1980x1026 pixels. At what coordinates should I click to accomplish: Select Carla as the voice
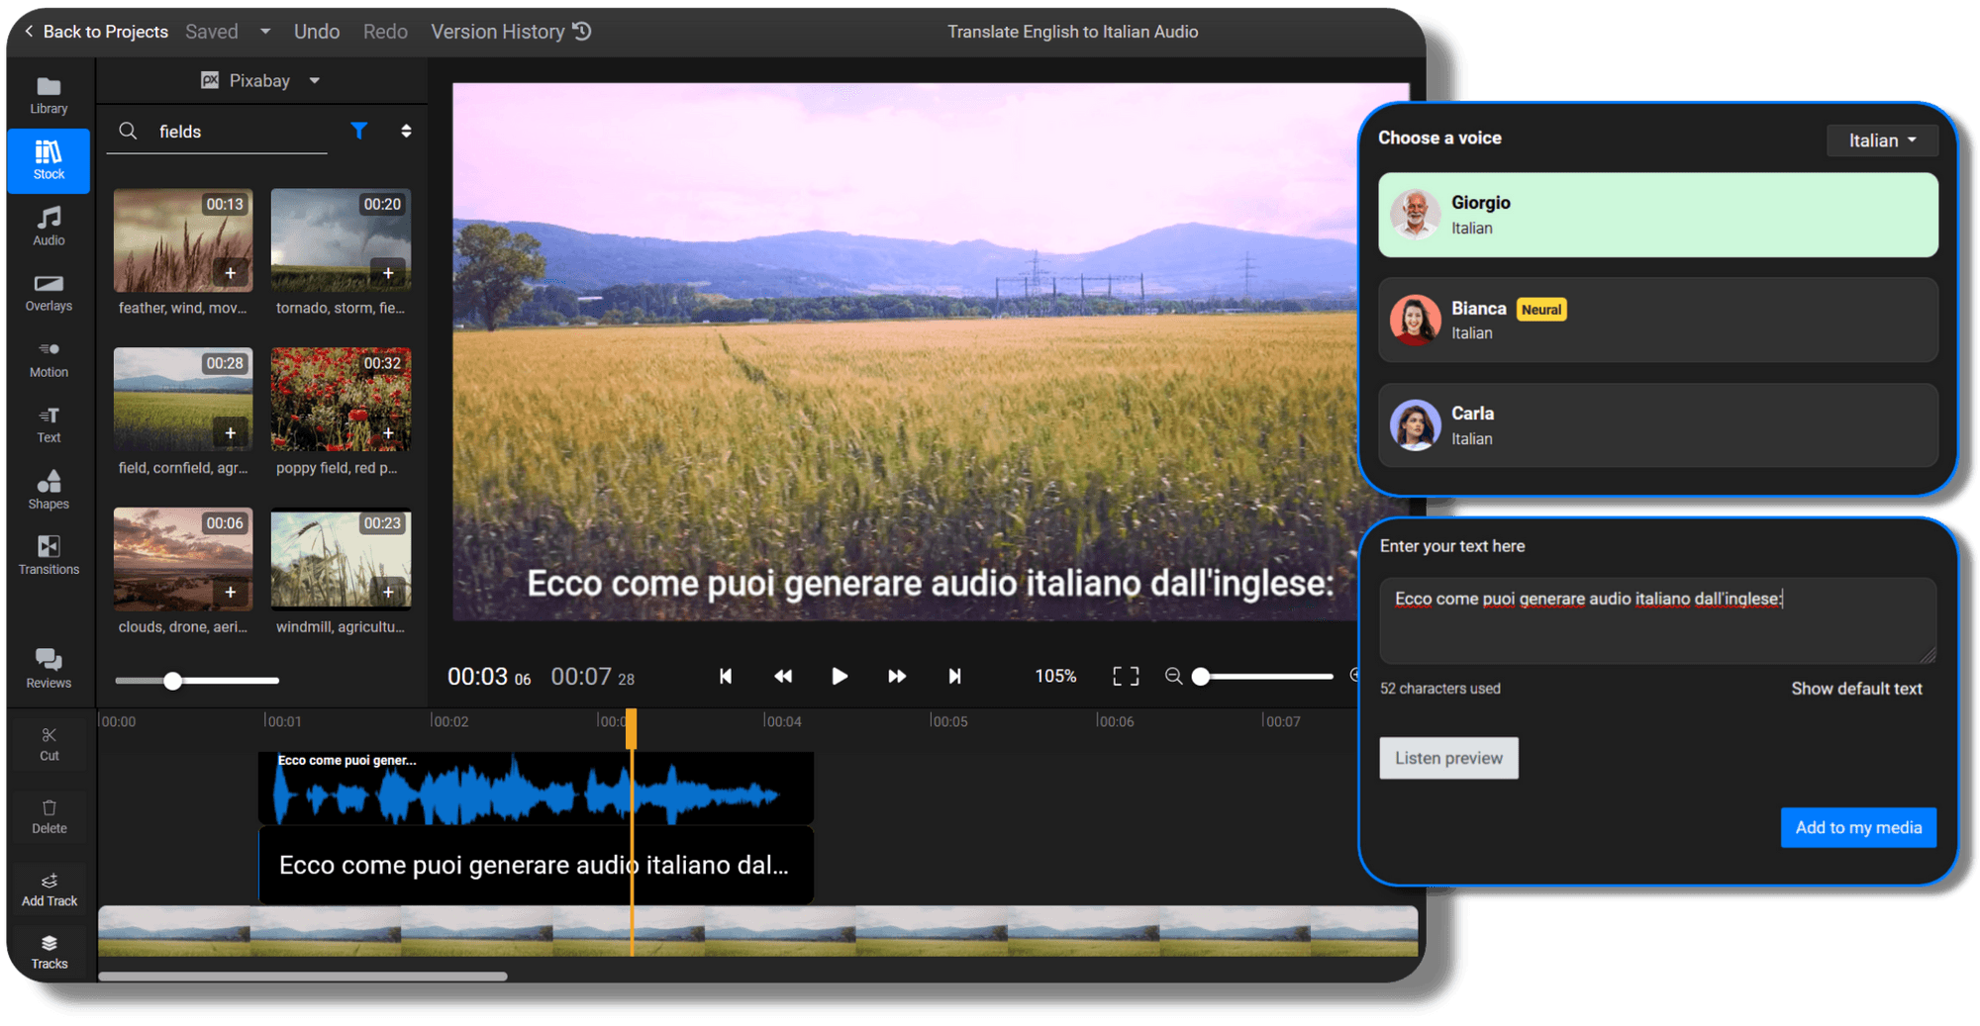[x=1657, y=425]
